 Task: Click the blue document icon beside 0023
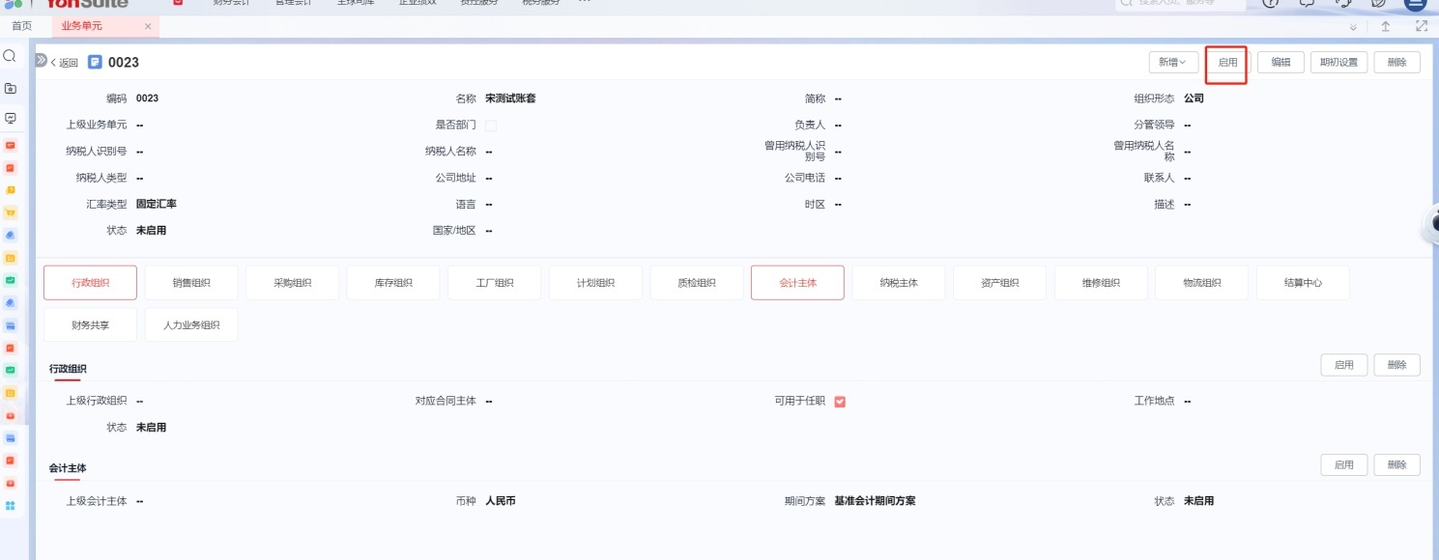pos(95,62)
